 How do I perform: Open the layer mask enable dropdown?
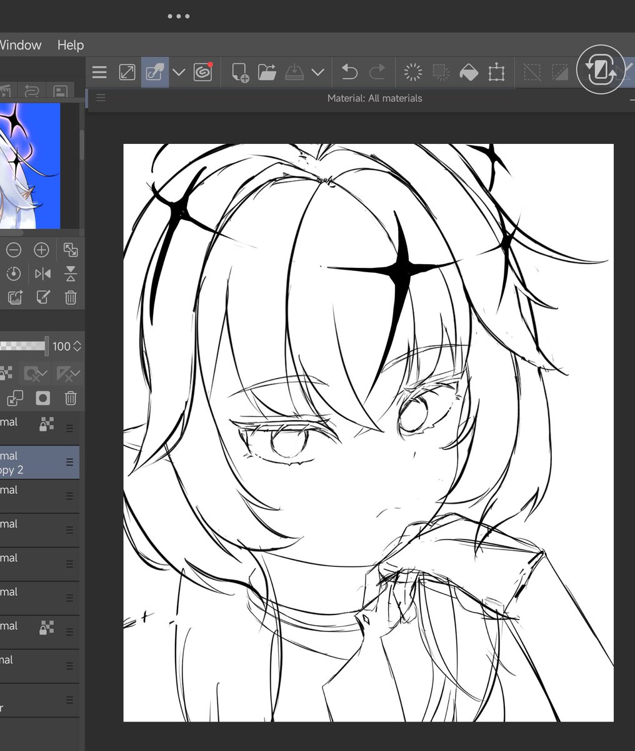[x=35, y=374]
